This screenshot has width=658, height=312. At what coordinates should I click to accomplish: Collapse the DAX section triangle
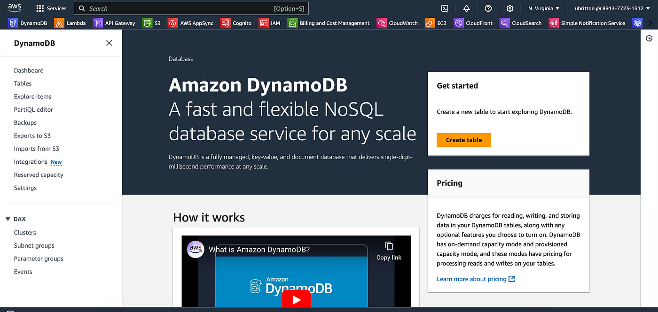pos(8,219)
